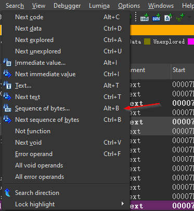Click the DATA toolbar icon
Screen dimensions: 194x211
click(156, 18)
